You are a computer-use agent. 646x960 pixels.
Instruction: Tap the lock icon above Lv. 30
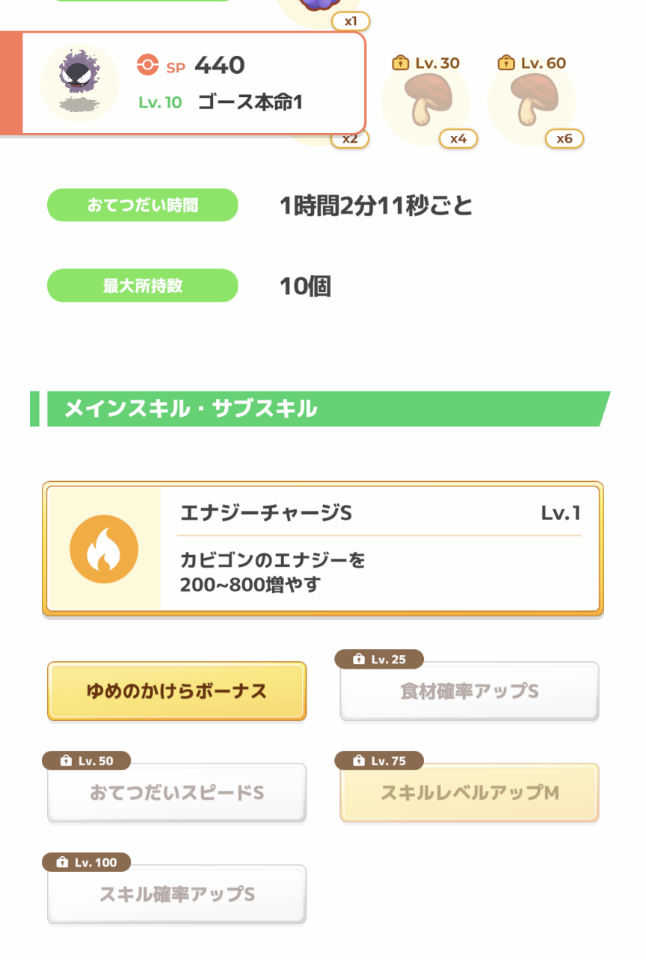pos(401,63)
